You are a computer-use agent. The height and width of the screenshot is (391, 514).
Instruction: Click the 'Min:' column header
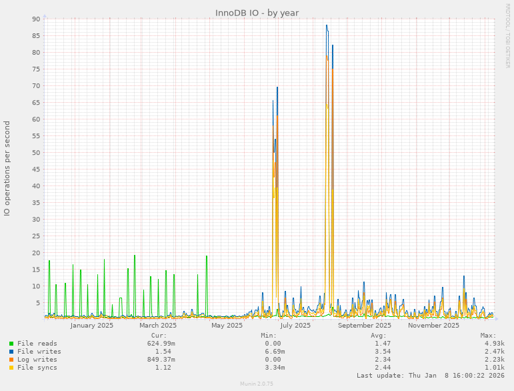(x=269, y=336)
